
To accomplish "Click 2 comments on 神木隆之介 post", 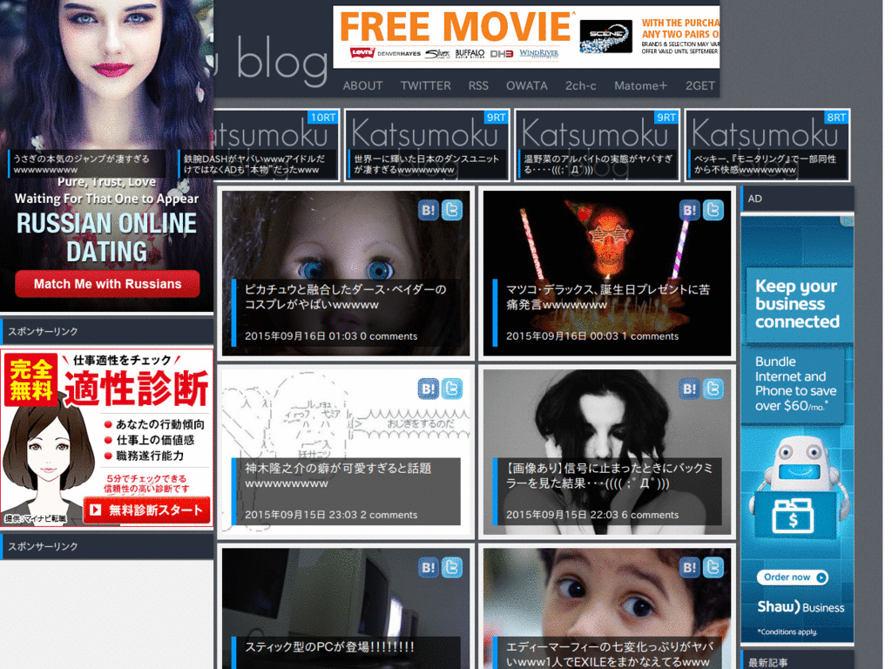I will [x=389, y=515].
